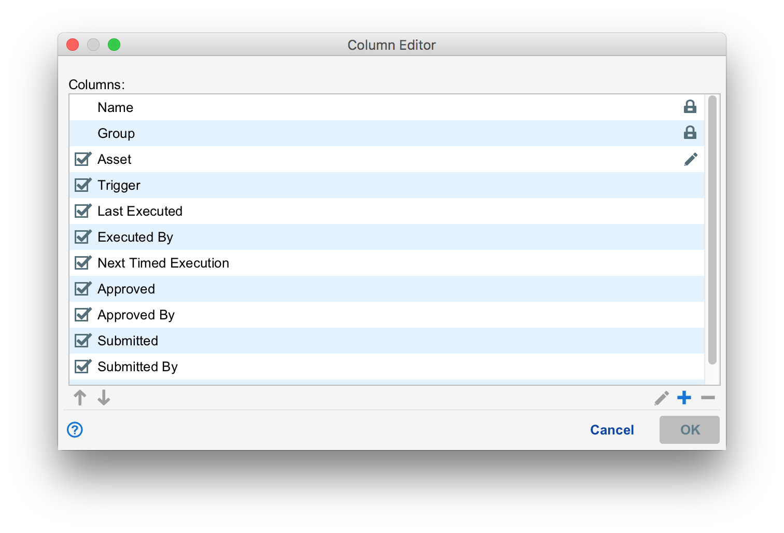Toggle the Trigger column checkbox
The width and height of the screenshot is (784, 533).
click(82, 185)
